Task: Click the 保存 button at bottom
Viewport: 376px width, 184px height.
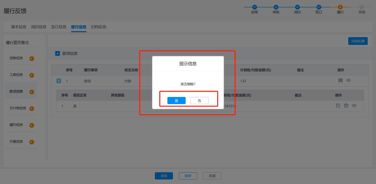Action: pos(188,176)
